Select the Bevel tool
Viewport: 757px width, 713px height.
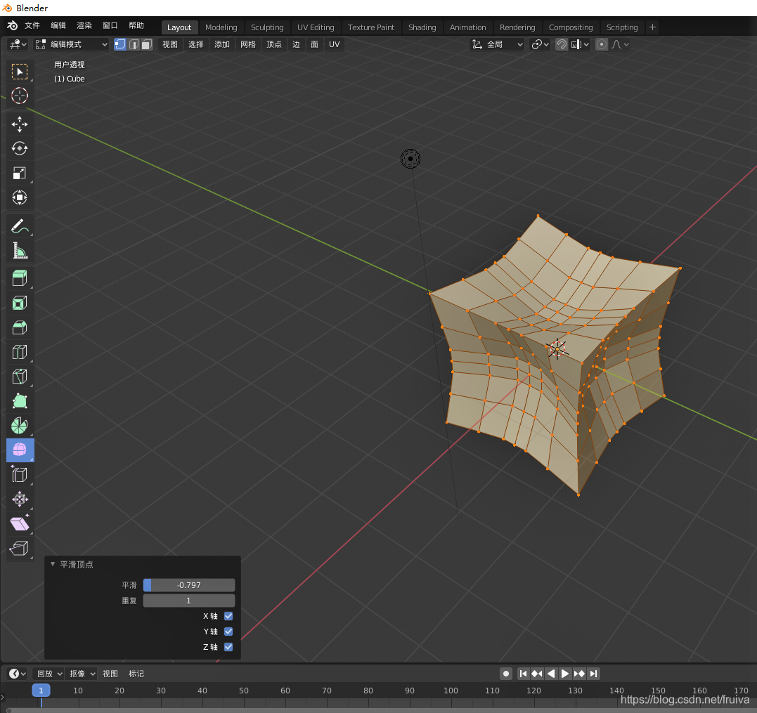click(x=19, y=327)
